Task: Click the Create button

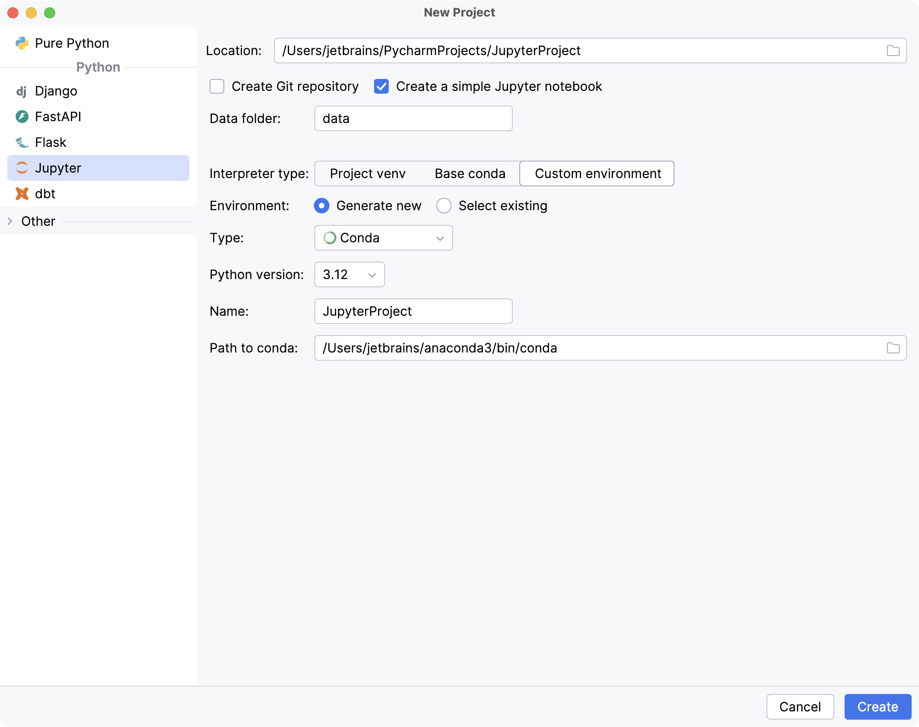Action: tap(878, 707)
